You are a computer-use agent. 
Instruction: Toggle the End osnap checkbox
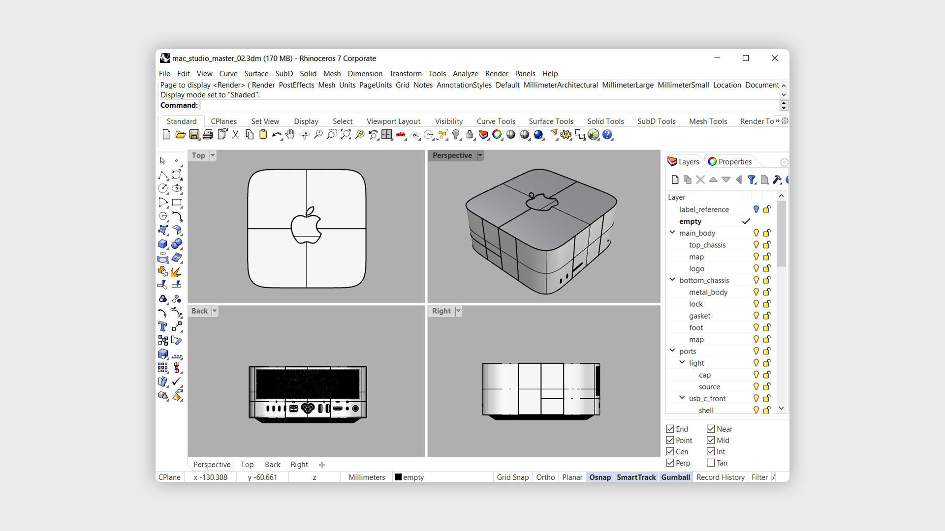click(670, 429)
